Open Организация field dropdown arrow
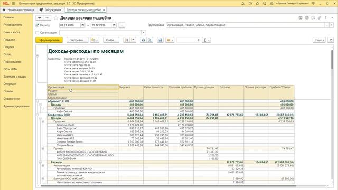The image size is (338, 190). [x=144, y=33]
